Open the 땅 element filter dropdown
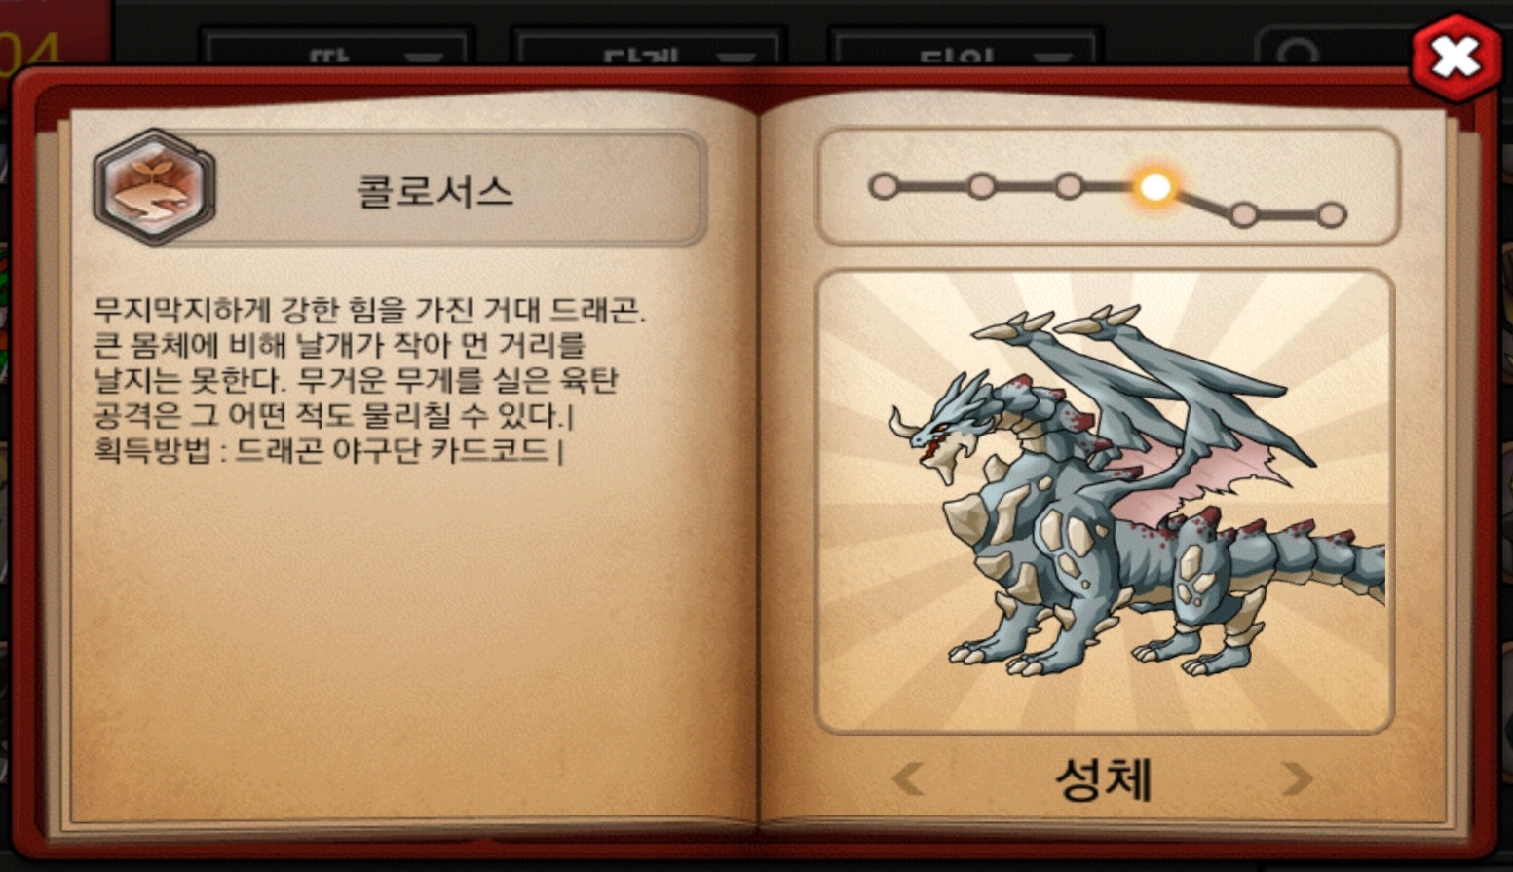 336,49
